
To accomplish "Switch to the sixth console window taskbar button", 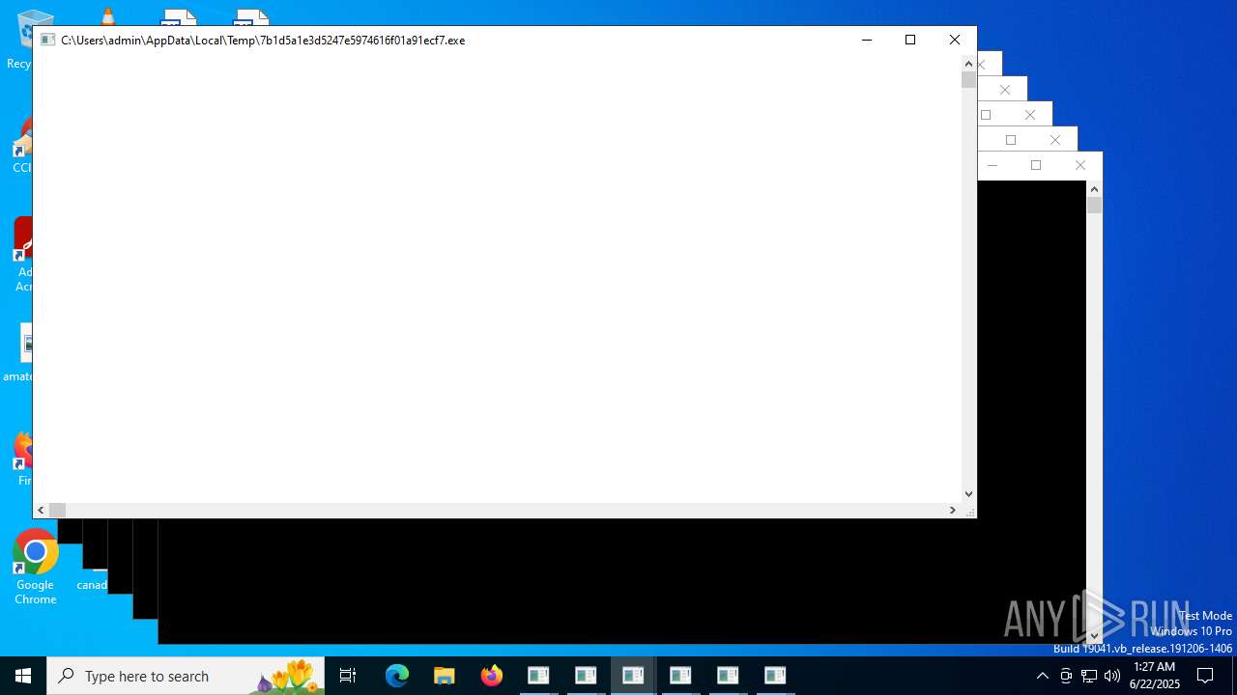I will coord(775,676).
